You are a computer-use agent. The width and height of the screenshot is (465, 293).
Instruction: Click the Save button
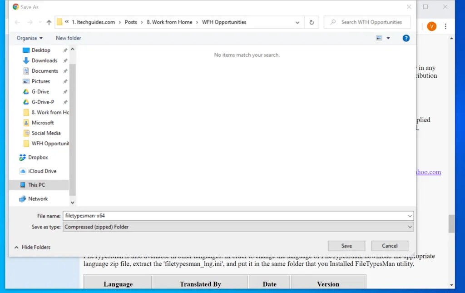click(346, 246)
